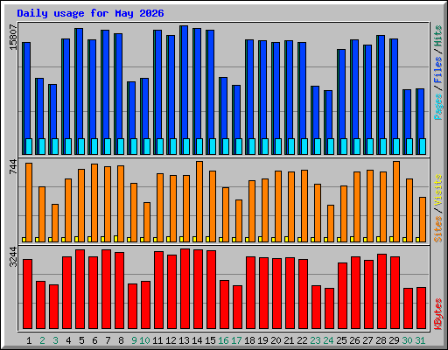Select day label 19

tap(262, 340)
